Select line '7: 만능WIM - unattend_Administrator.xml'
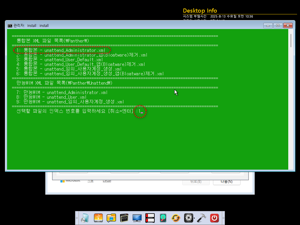The height and width of the screenshot is (225, 300). pos(62,93)
